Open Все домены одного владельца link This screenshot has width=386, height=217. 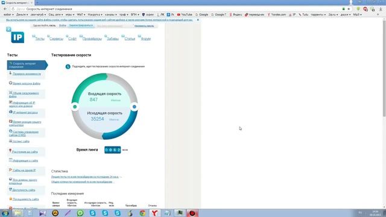pyautogui.click(x=23, y=181)
